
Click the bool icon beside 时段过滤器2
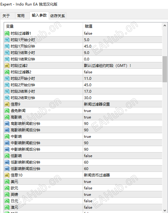[7, 72]
